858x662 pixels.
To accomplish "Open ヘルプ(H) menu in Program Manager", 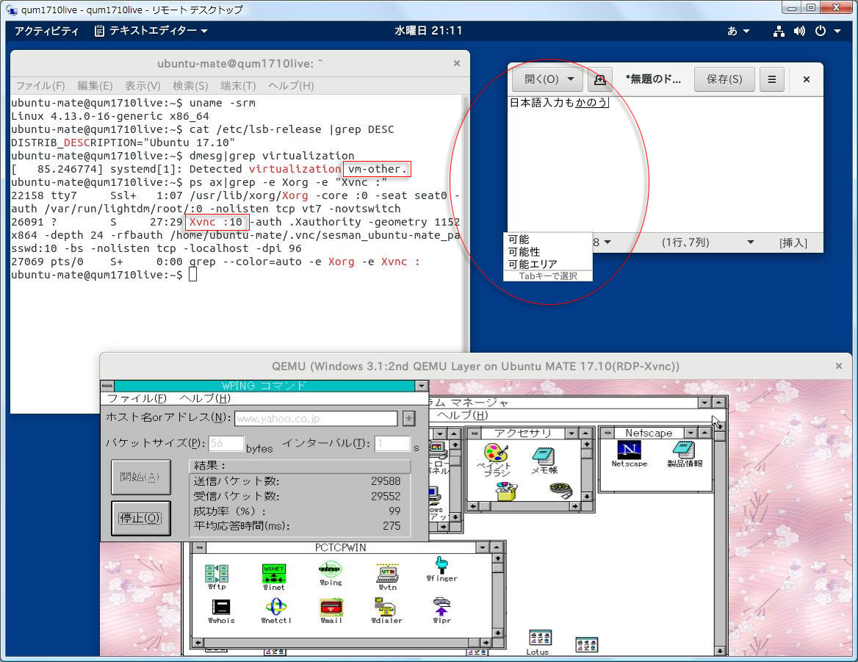I will 461,415.
